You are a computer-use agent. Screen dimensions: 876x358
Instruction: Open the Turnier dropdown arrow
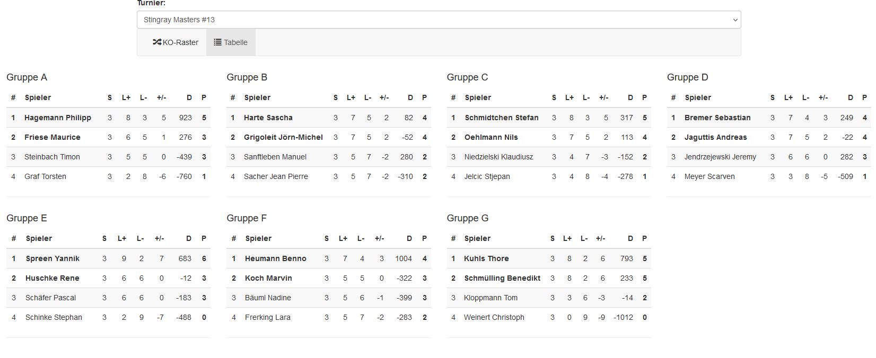point(735,20)
